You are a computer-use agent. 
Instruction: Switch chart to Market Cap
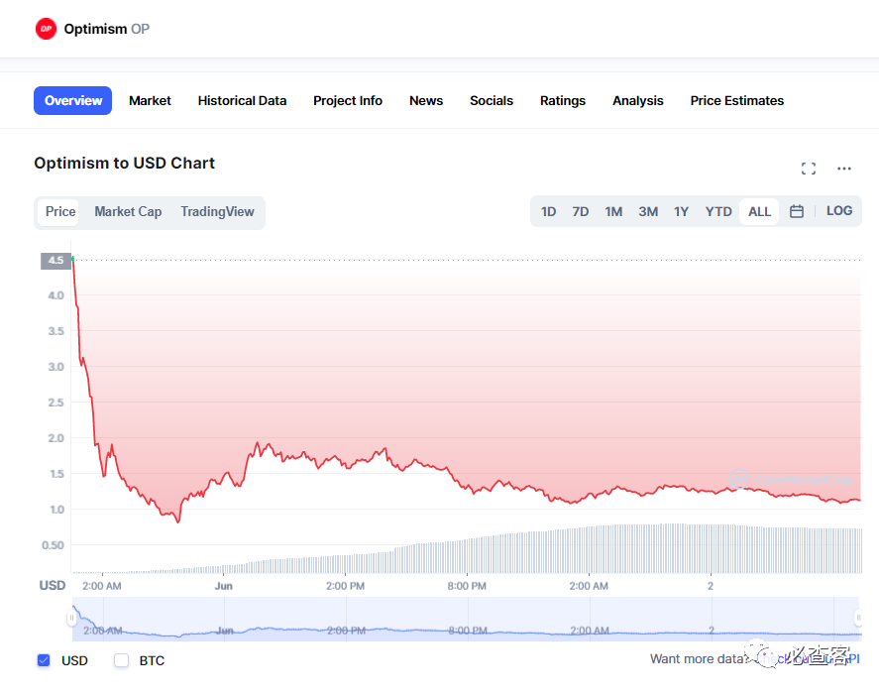[x=128, y=211]
